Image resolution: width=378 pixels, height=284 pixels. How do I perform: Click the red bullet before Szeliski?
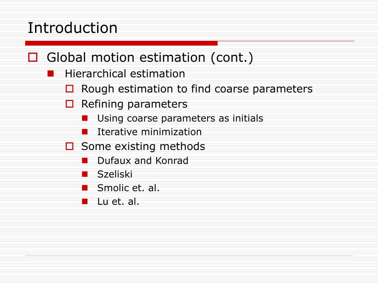(85, 174)
